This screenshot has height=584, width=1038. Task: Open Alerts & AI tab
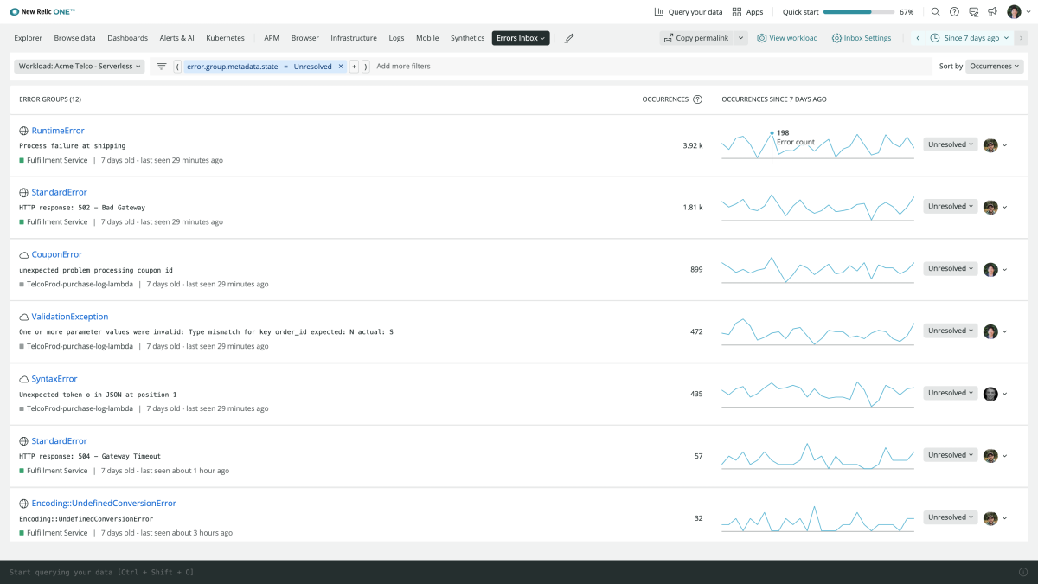pos(176,38)
